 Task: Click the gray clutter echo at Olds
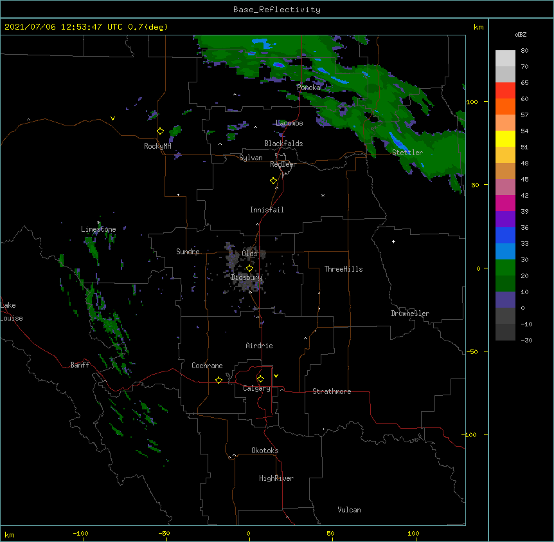click(x=233, y=256)
